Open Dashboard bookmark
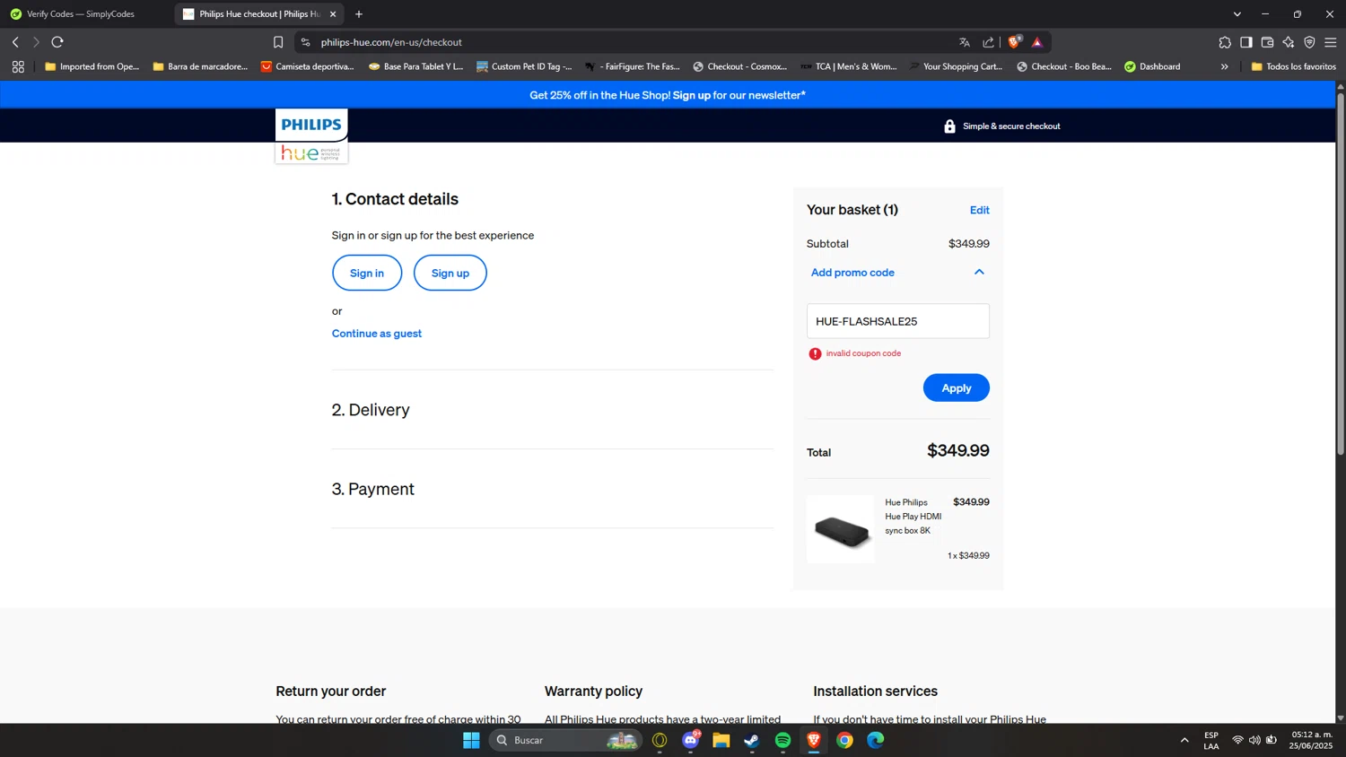 pos(1152,66)
